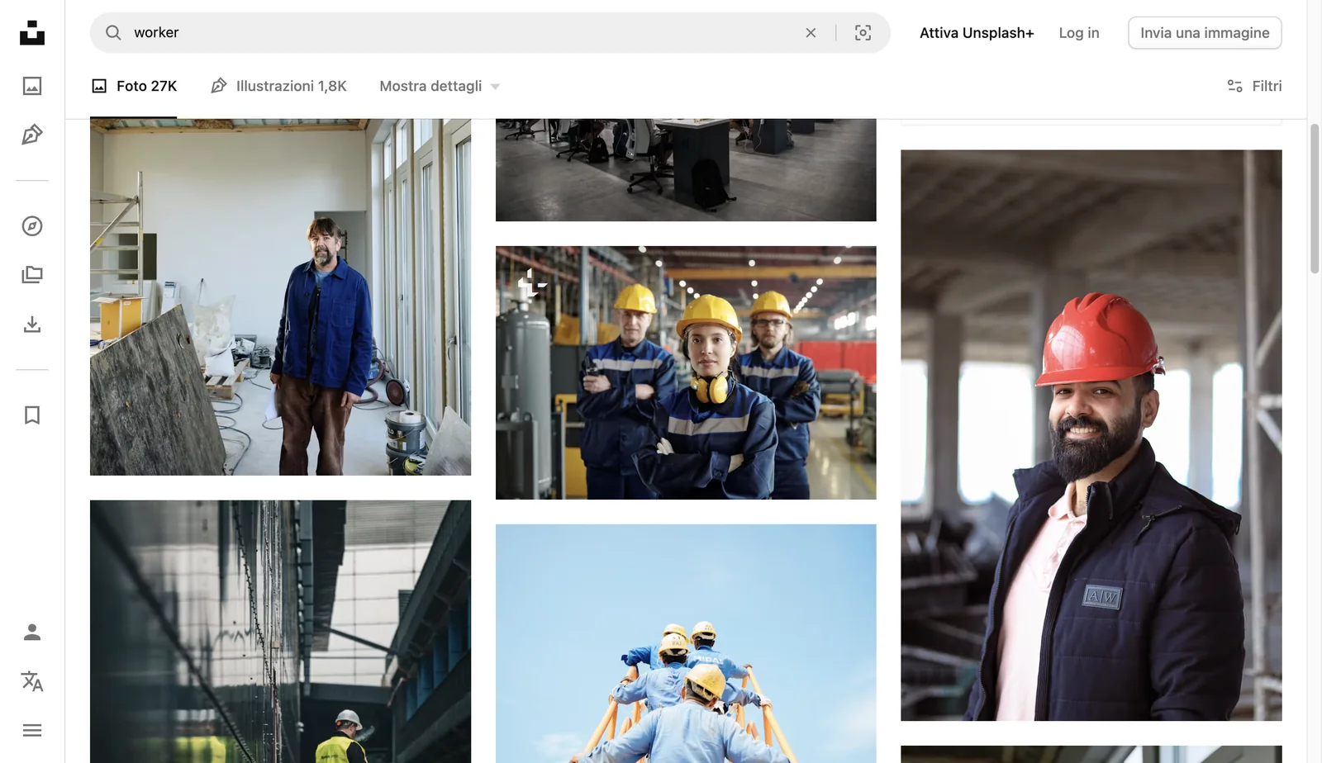Open photo of worker beside glass building
The image size is (1322, 763).
(280, 632)
